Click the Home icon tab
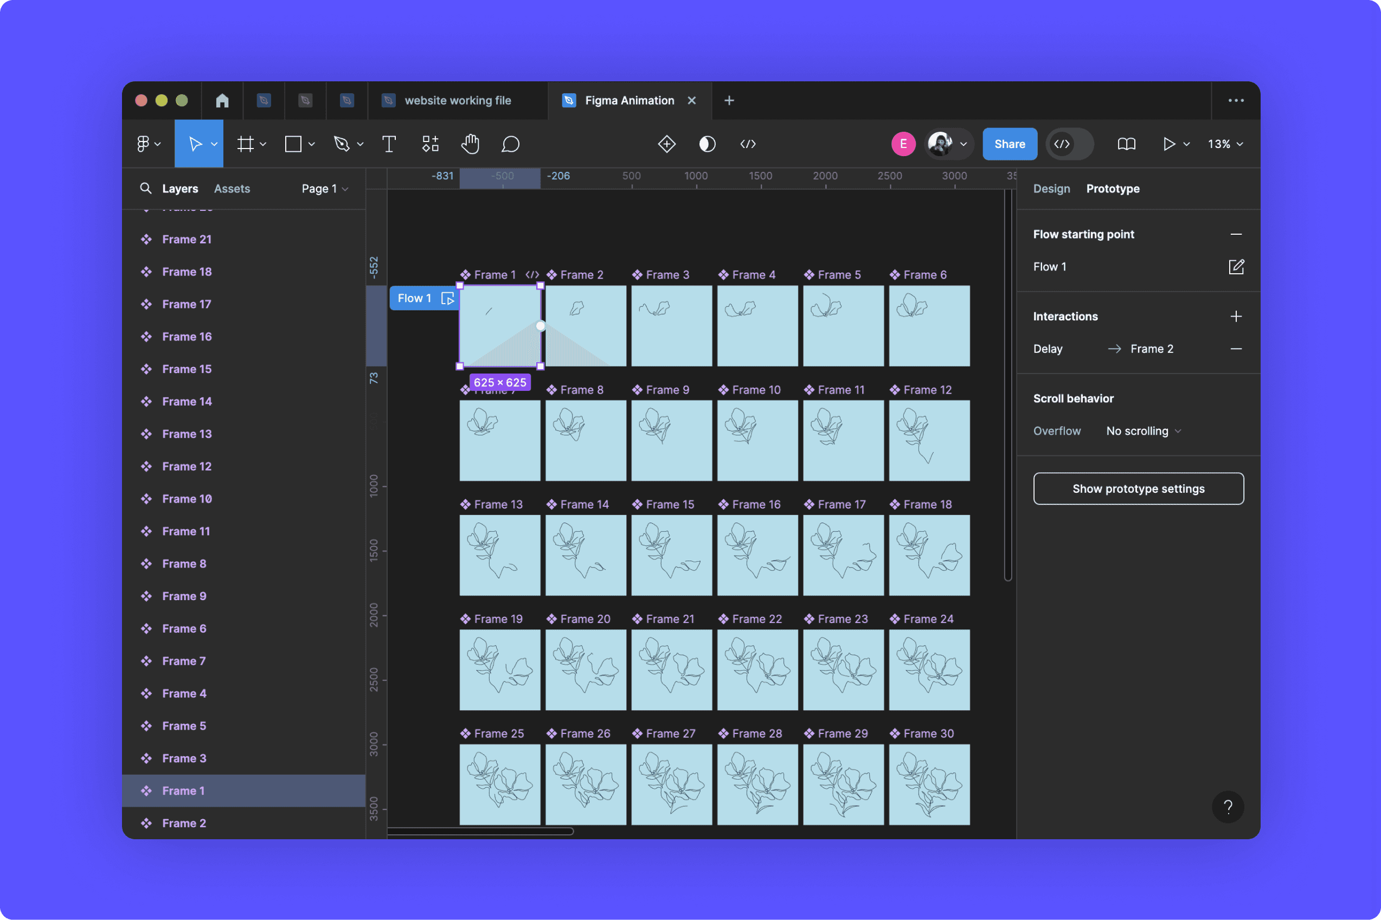This screenshot has height=920, width=1381. tap(222, 100)
